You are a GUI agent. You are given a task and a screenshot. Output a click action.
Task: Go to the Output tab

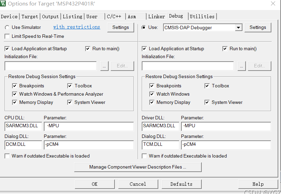[x=50, y=17]
